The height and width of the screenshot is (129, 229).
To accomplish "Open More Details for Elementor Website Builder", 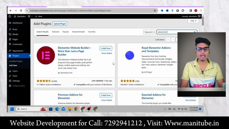I will point(107,53).
